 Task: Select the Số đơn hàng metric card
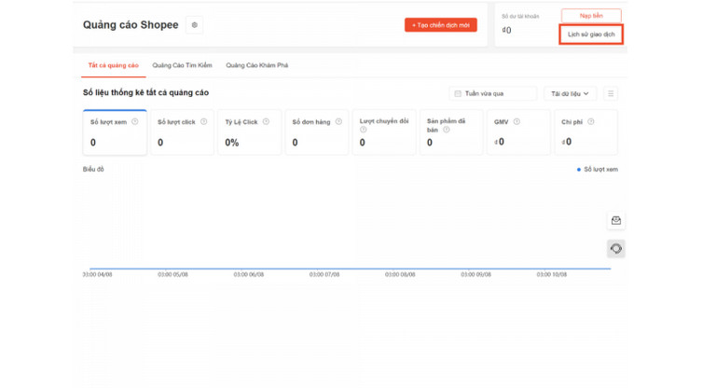(317, 132)
